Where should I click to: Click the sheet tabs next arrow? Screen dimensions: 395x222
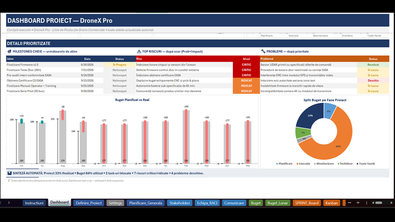point(9,203)
